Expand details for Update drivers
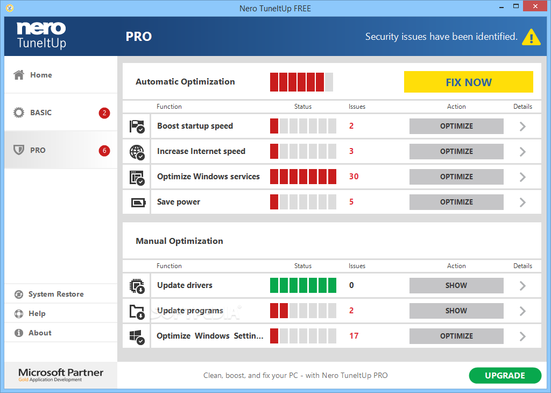The height and width of the screenshot is (393, 551). (x=522, y=285)
